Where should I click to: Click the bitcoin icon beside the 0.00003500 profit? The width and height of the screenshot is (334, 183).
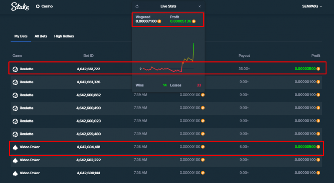(318, 69)
